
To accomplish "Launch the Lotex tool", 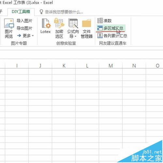I will pos(46,26).
